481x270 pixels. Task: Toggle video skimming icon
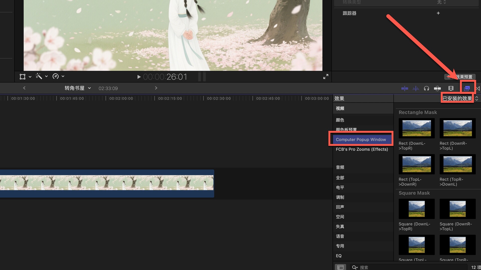pos(405,88)
